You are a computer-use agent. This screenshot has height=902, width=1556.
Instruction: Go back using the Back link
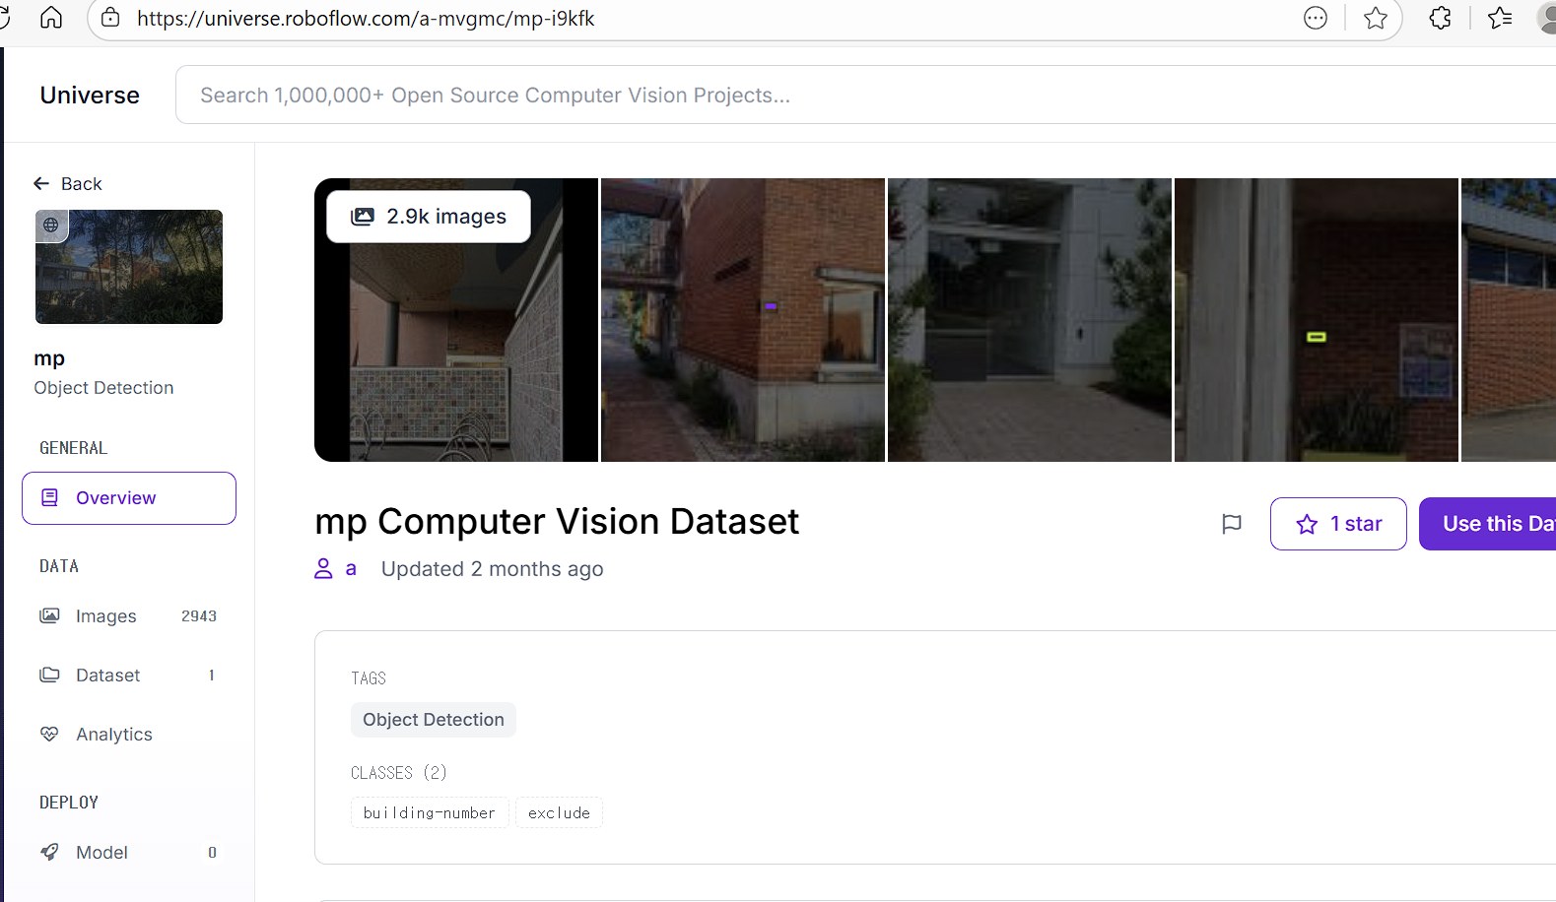click(x=68, y=184)
